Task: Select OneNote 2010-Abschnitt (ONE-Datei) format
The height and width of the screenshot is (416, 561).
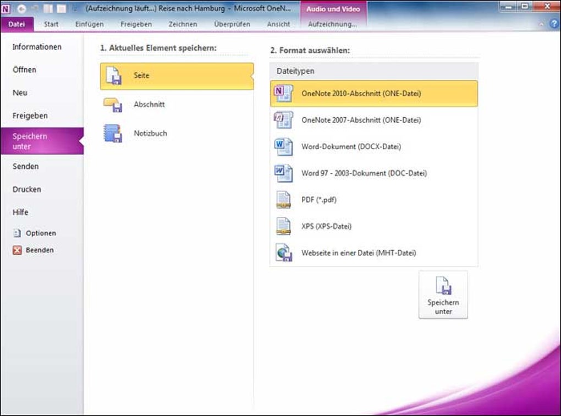Action: click(x=374, y=94)
